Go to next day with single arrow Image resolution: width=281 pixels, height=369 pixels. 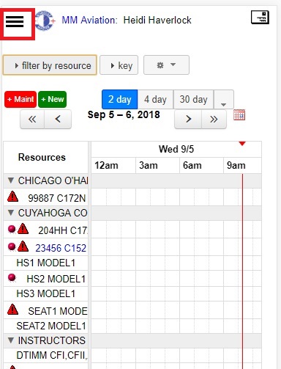[x=188, y=119]
